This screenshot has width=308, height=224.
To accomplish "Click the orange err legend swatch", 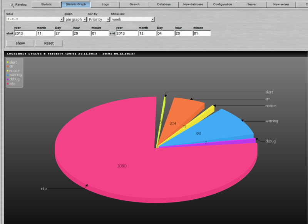I will click(x=7, y=66).
